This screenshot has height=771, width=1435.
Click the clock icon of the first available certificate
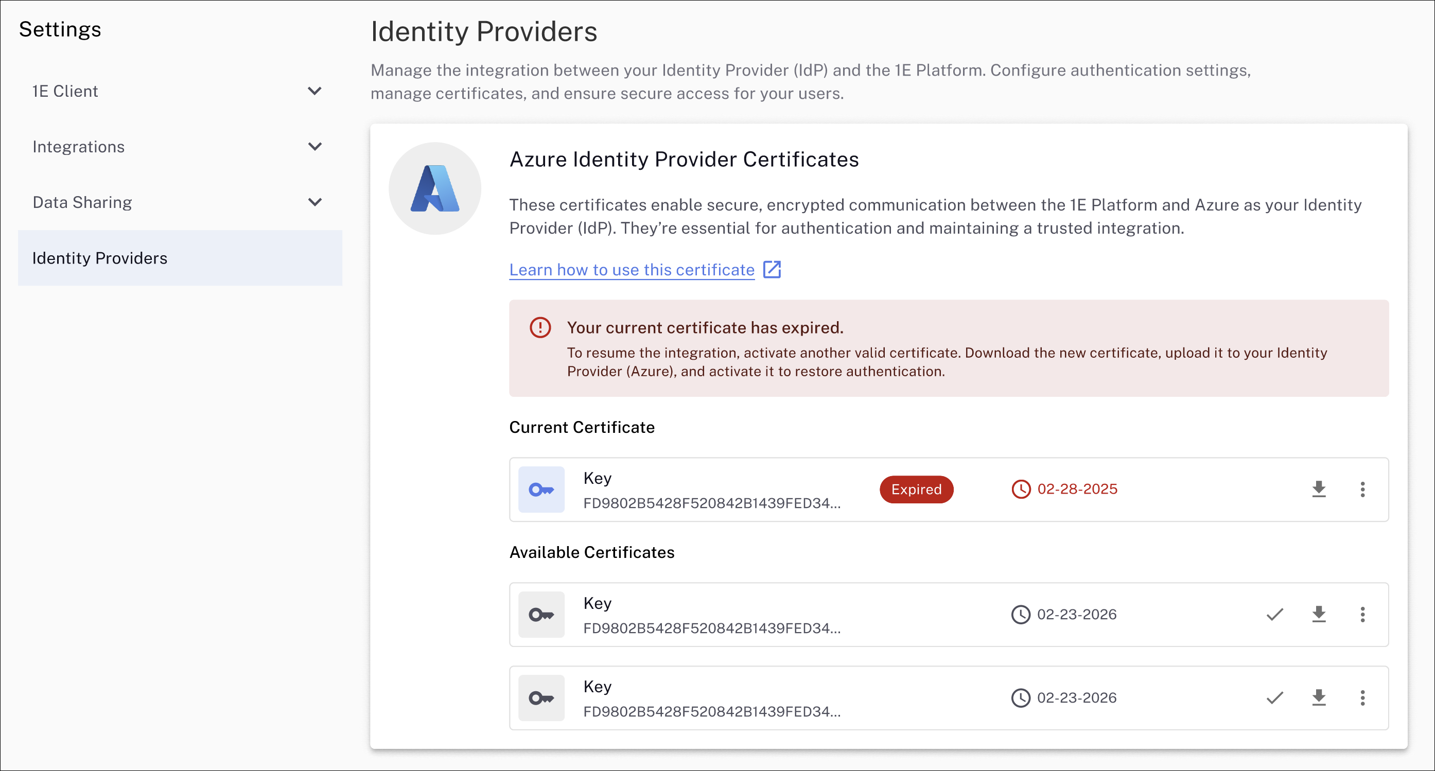(1021, 615)
